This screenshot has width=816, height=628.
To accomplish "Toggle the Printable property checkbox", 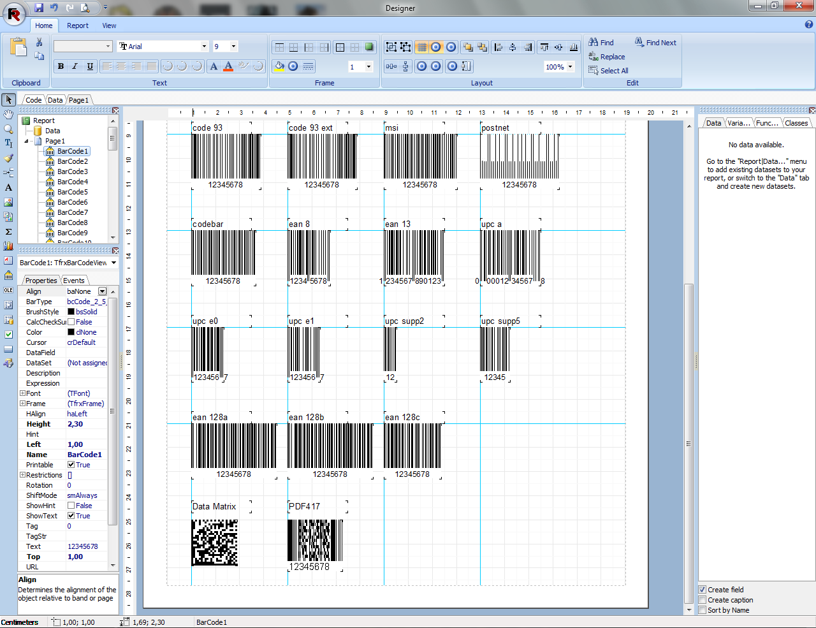I will [x=71, y=465].
